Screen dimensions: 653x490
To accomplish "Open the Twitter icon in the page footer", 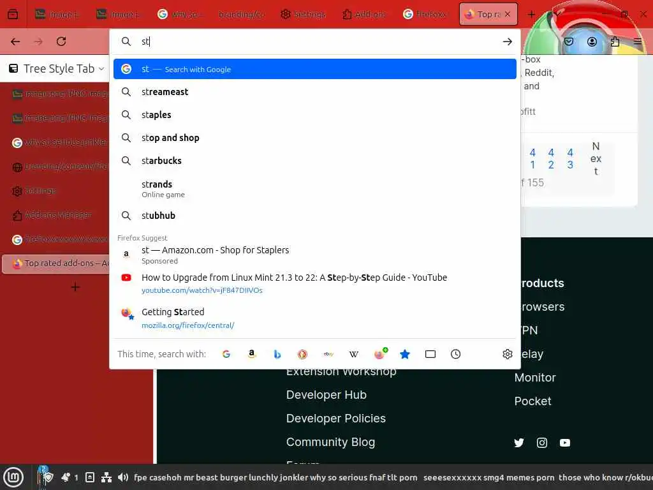I will click(x=519, y=443).
